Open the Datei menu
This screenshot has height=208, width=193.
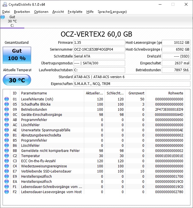pyautogui.click(x=6, y=12)
